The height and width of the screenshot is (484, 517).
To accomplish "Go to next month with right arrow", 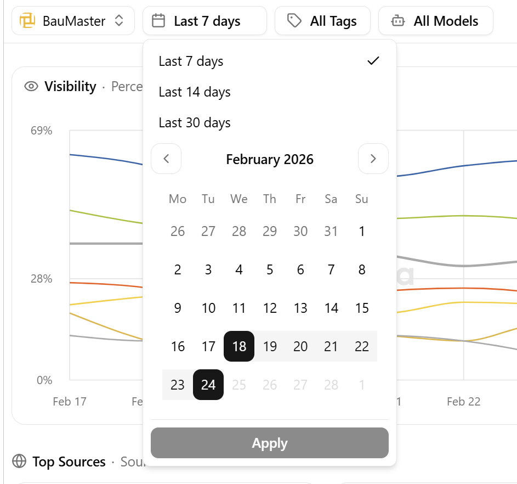I will coord(373,159).
